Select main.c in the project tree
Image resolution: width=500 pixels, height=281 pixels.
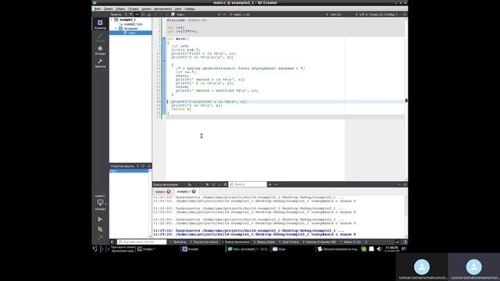click(x=130, y=33)
